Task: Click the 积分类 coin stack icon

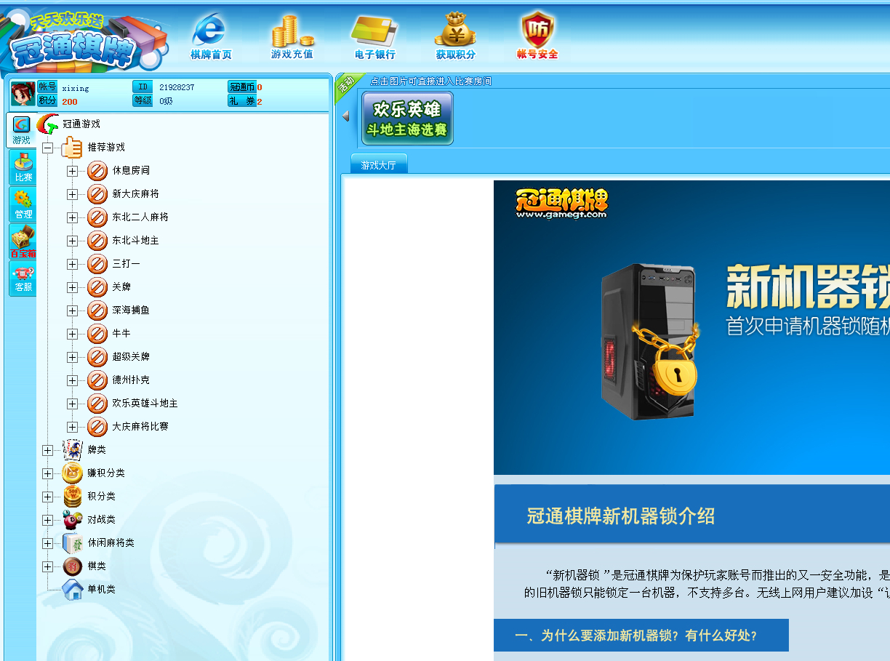Action: pyautogui.click(x=72, y=496)
